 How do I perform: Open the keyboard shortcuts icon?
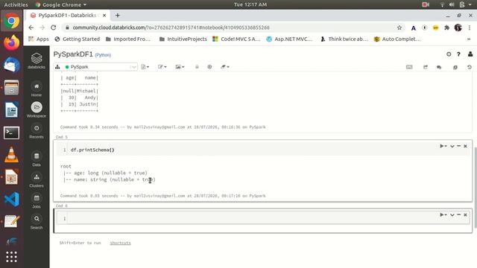click(x=409, y=67)
